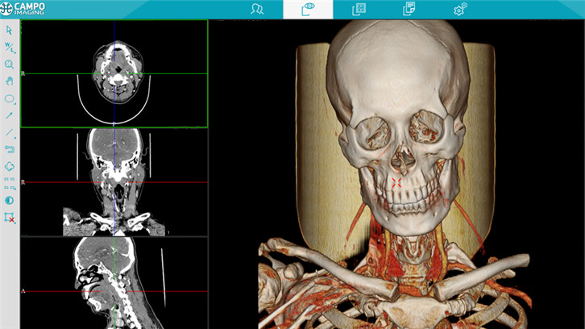
Task: Click the coronal CT slice view
Action: [114, 181]
